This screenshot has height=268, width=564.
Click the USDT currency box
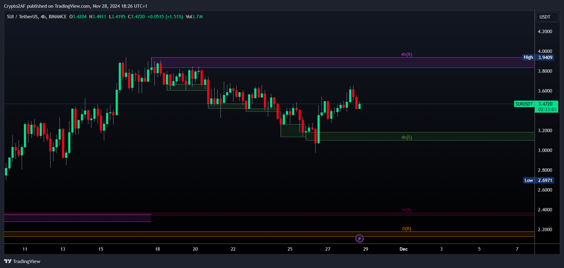coord(547,17)
